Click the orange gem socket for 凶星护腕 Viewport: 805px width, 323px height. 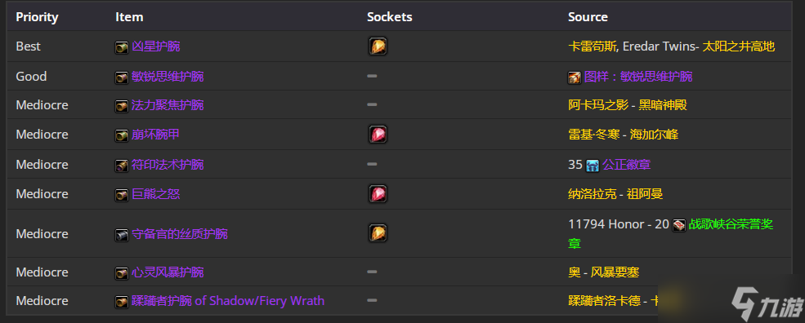pyautogui.click(x=378, y=46)
